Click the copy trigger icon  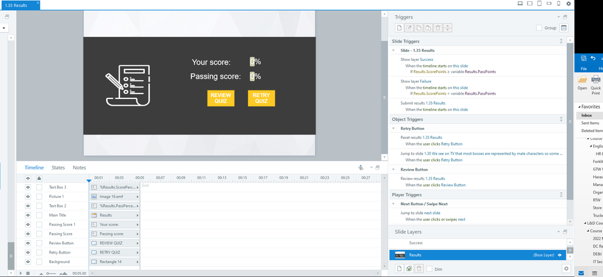[x=418, y=28]
